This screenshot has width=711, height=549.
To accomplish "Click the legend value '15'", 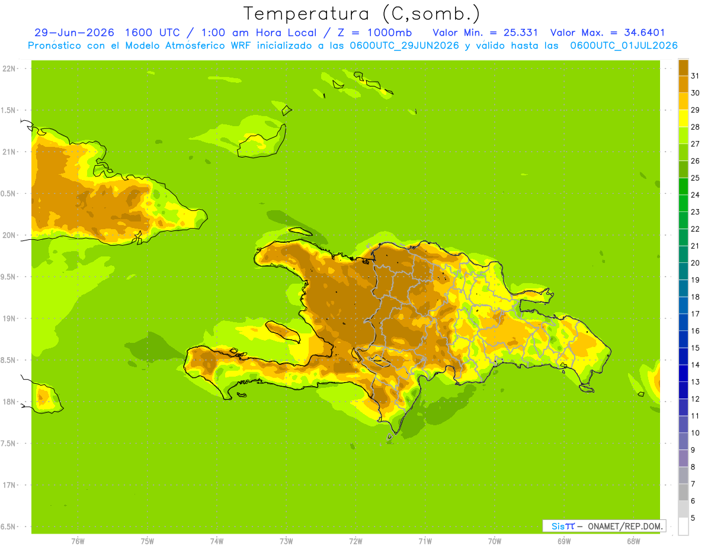I will tap(695, 348).
